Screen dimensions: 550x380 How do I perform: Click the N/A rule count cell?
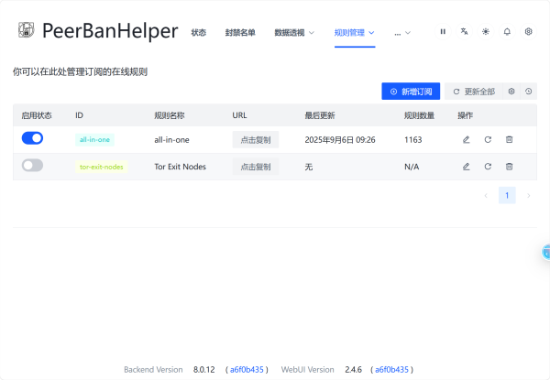coord(412,167)
